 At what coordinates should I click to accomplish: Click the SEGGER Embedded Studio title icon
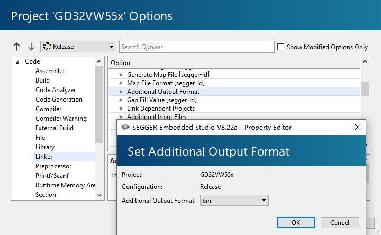(x=125, y=128)
